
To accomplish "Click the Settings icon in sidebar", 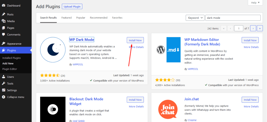I will (x=4, y=90).
